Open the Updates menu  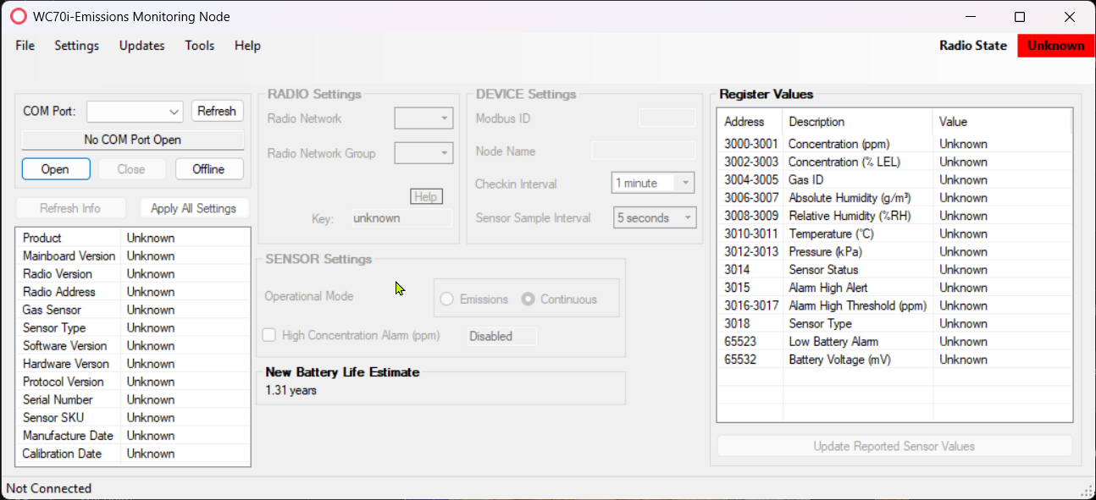[x=142, y=46]
